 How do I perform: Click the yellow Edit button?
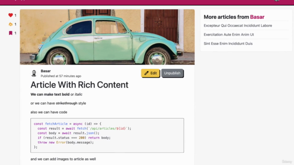[150, 73]
